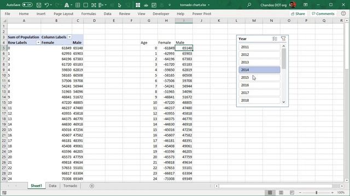
Task: Click the search magnifier icon
Action: (x=249, y=5)
